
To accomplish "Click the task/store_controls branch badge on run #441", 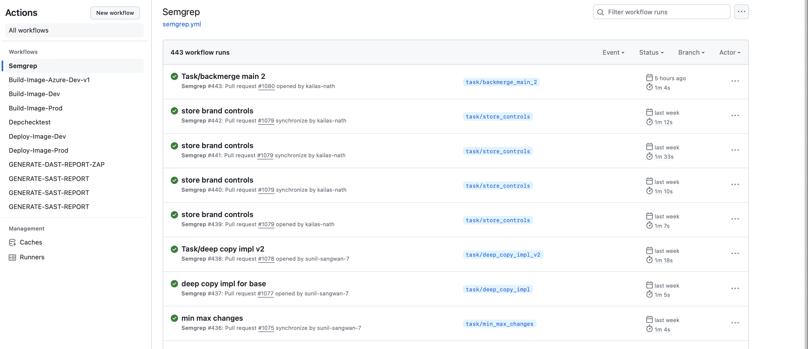I will [x=498, y=151].
